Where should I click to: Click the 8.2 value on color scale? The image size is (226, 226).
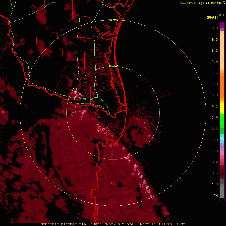point(215,50)
